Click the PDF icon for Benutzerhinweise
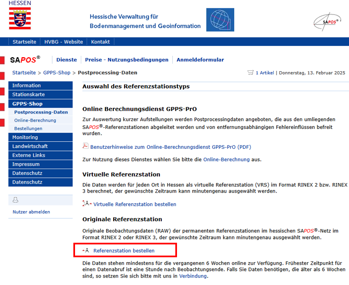This screenshot has width=349, height=285. pyautogui.click(x=85, y=146)
